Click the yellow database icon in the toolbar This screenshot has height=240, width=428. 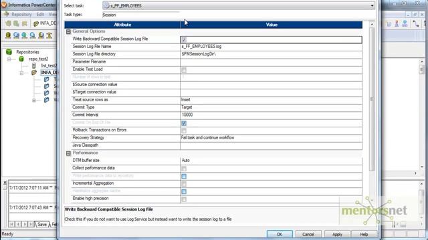(x=8, y=35)
